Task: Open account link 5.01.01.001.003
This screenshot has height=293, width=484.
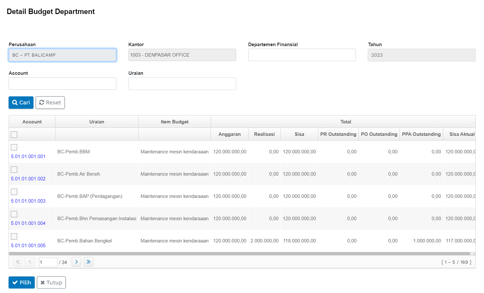Action: pos(28,201)
